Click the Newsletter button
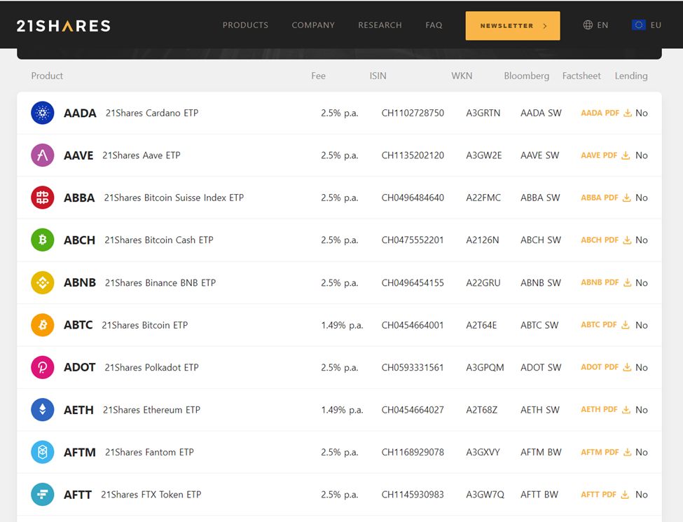Image resolution: width=683 pixels, height=522 pixels. pos(512,26)
